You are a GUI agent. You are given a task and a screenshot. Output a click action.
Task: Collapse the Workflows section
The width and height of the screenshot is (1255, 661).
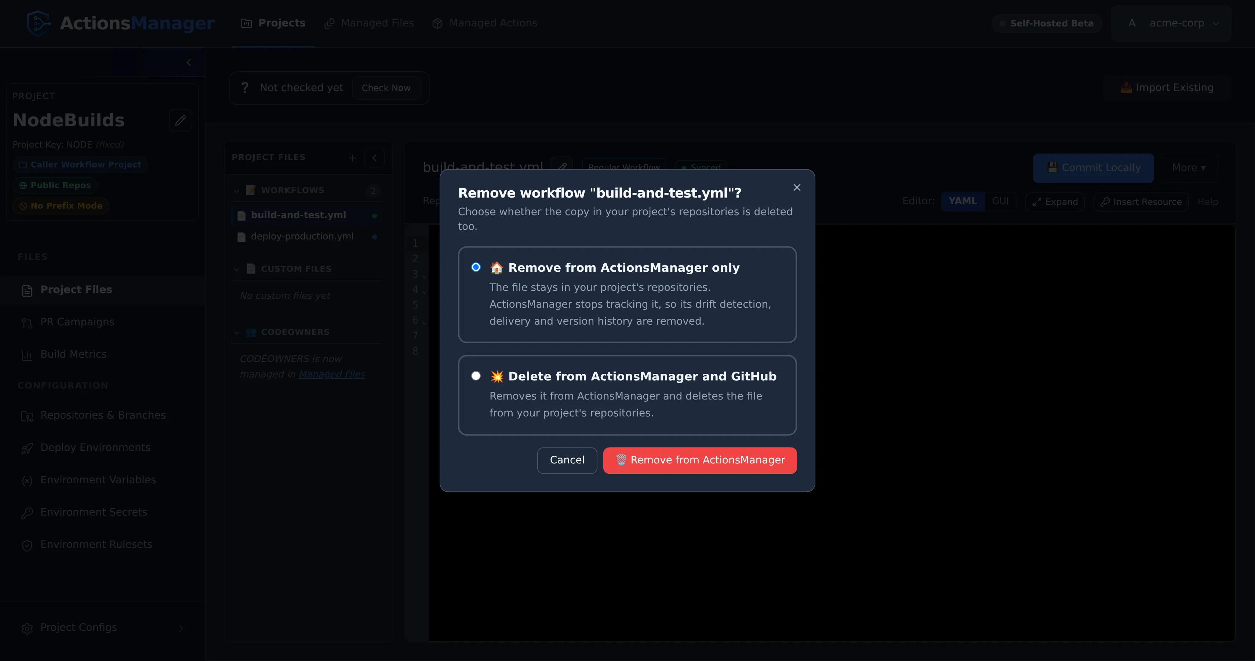point(237,191)
